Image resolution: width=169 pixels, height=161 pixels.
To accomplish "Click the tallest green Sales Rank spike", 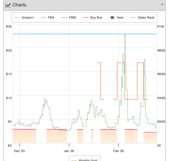I will [125, 48].
